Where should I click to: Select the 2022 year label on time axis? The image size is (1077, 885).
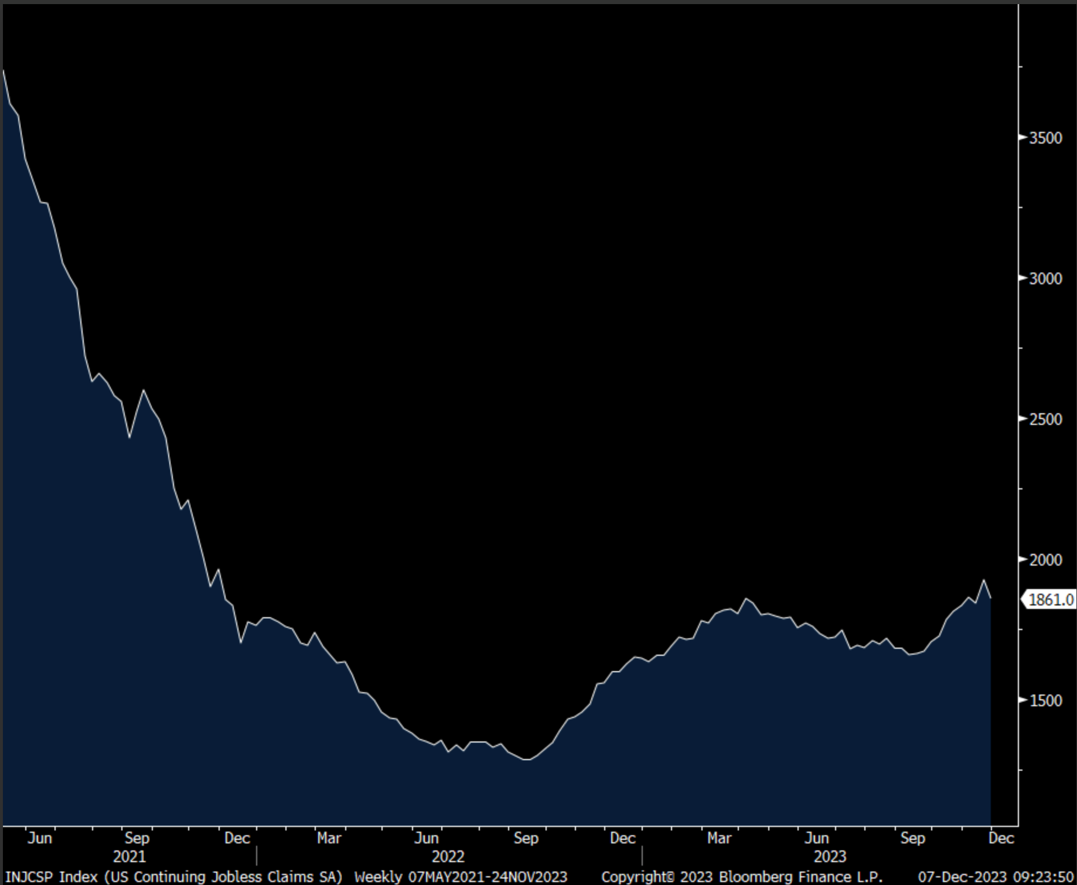pos(448,857)
